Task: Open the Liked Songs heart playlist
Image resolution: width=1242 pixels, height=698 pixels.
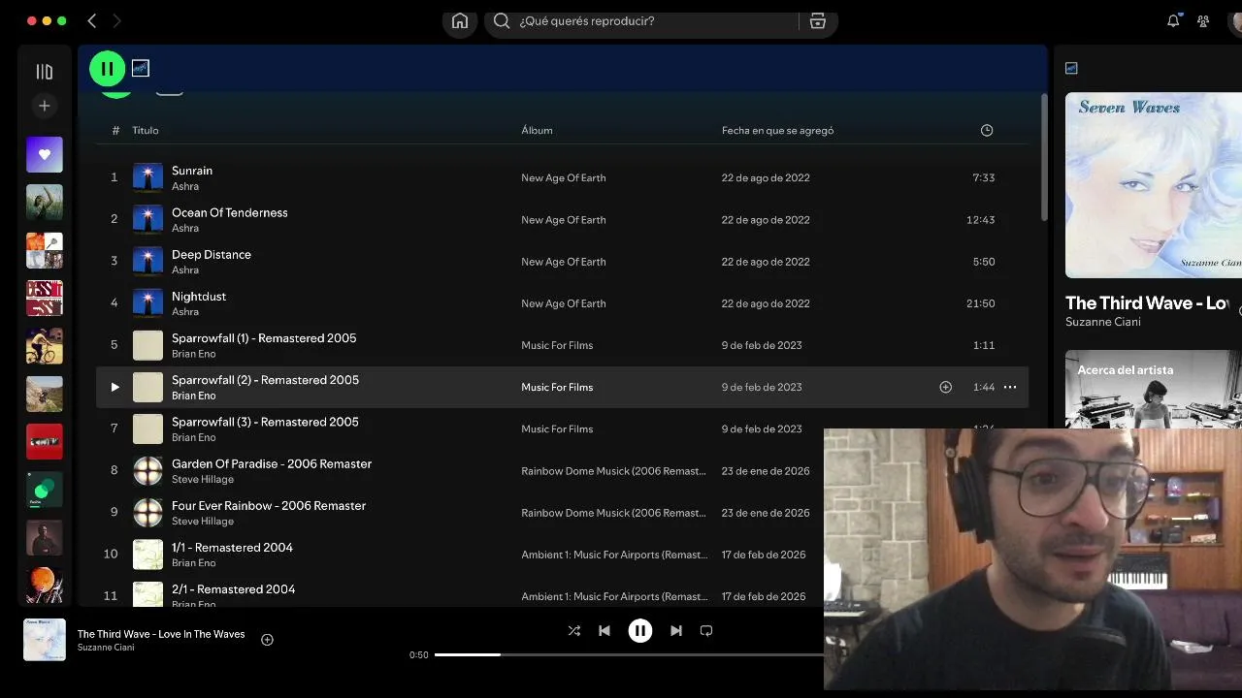Action: click(44, 154)
